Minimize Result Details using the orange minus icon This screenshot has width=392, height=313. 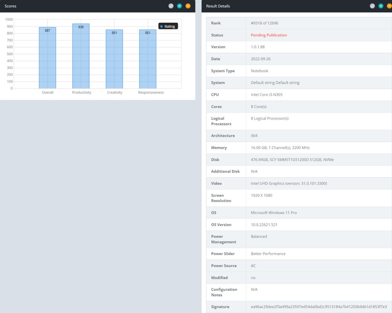click(389, 6)
